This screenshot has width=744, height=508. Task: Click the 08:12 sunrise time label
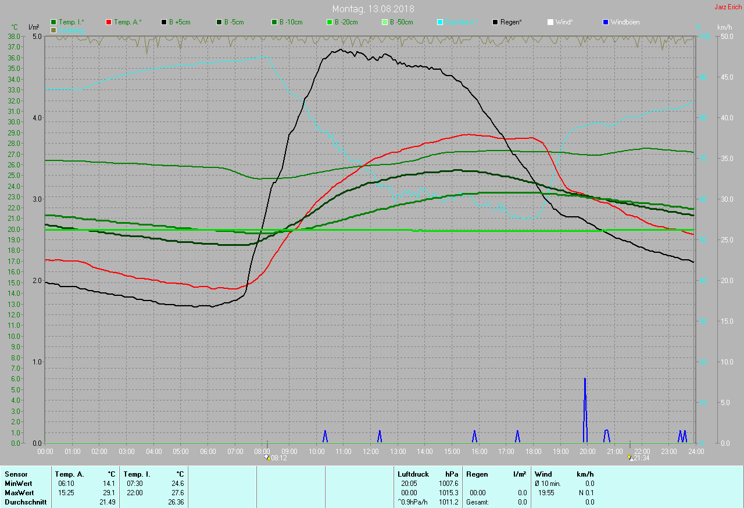pos(279,458)
